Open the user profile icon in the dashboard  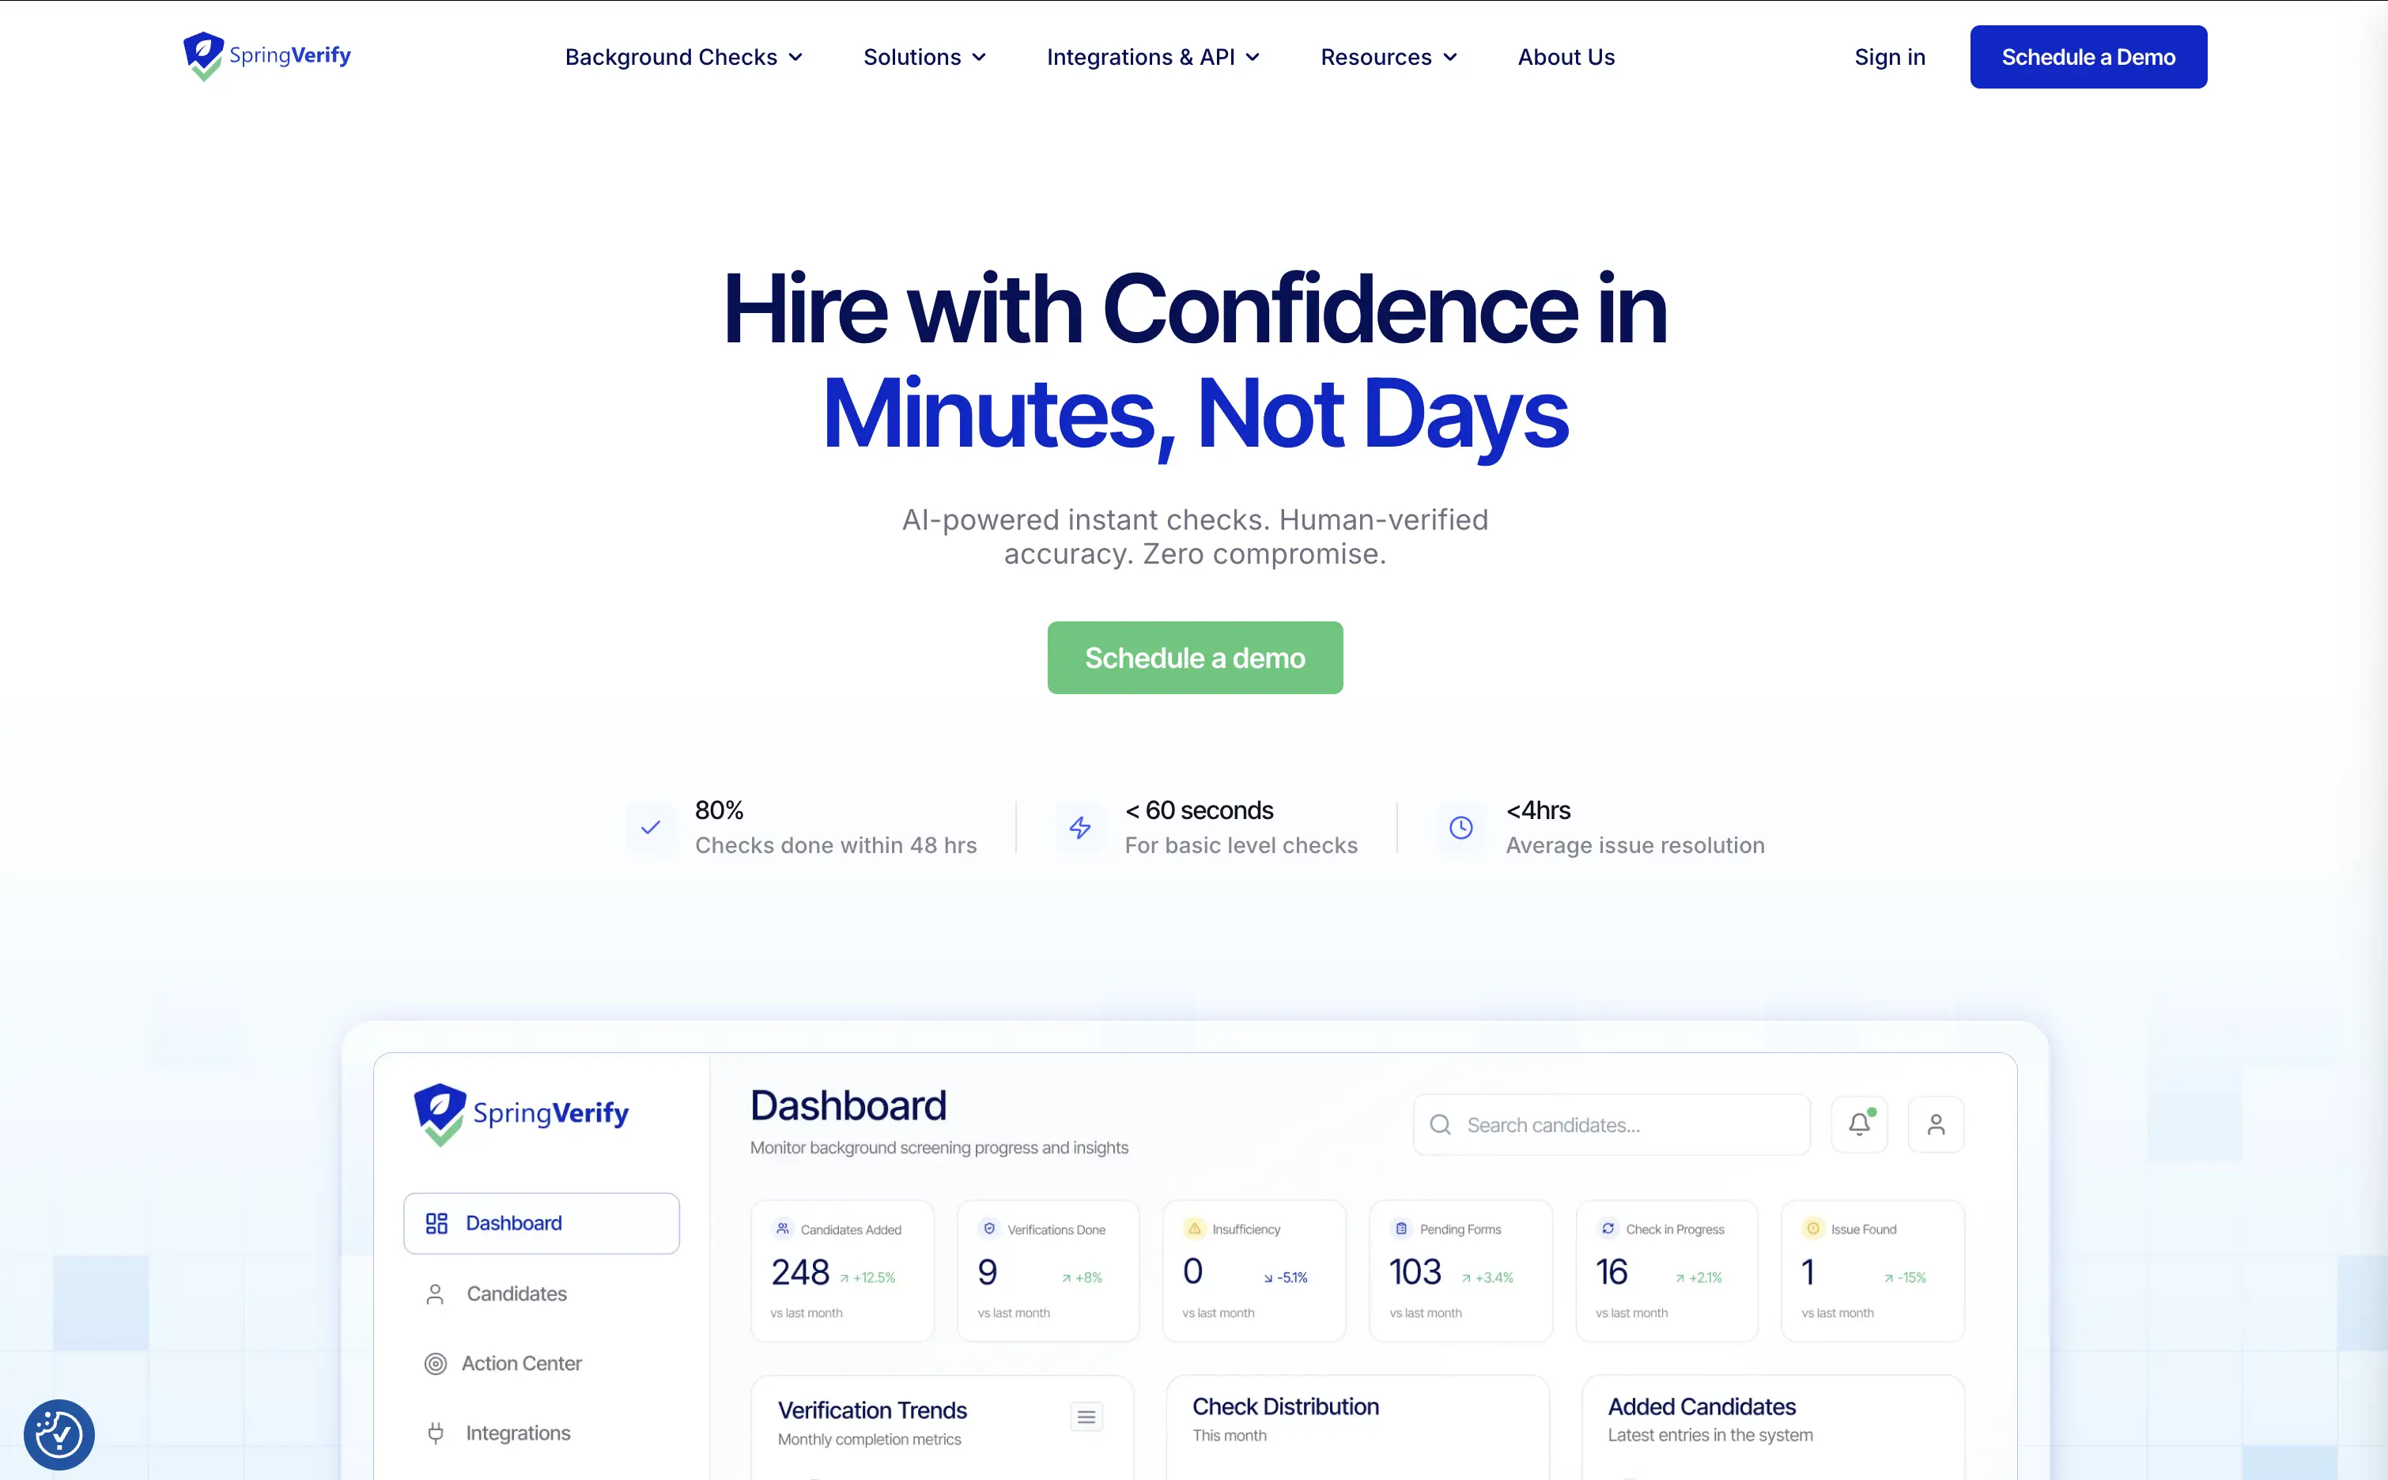1936,1123
